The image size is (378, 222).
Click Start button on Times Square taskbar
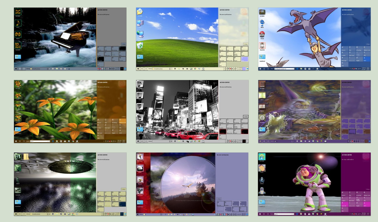click(x=138, y=141)
